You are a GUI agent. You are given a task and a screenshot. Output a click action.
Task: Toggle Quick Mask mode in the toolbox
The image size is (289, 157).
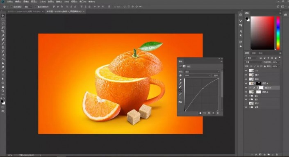3,107
